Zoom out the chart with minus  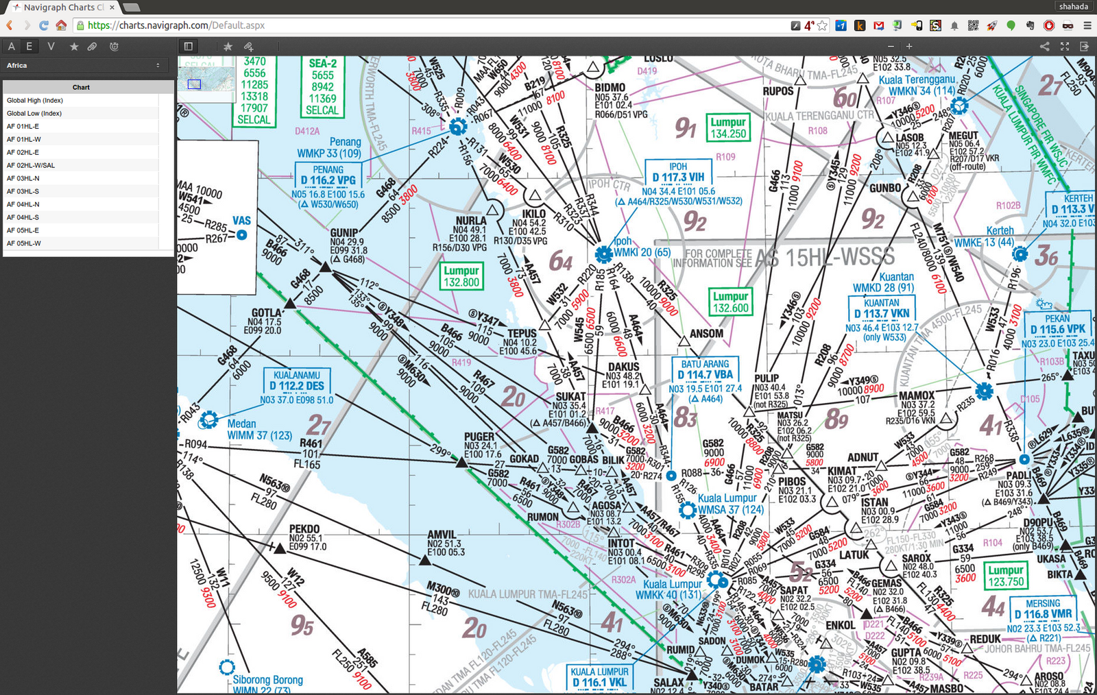pos(891,47)
